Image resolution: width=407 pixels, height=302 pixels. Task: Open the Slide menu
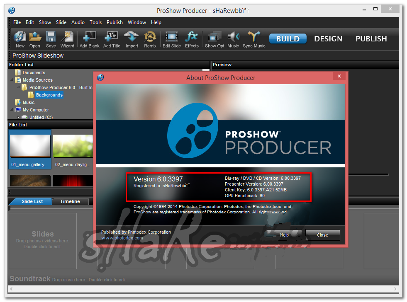[x=61, y=22]
